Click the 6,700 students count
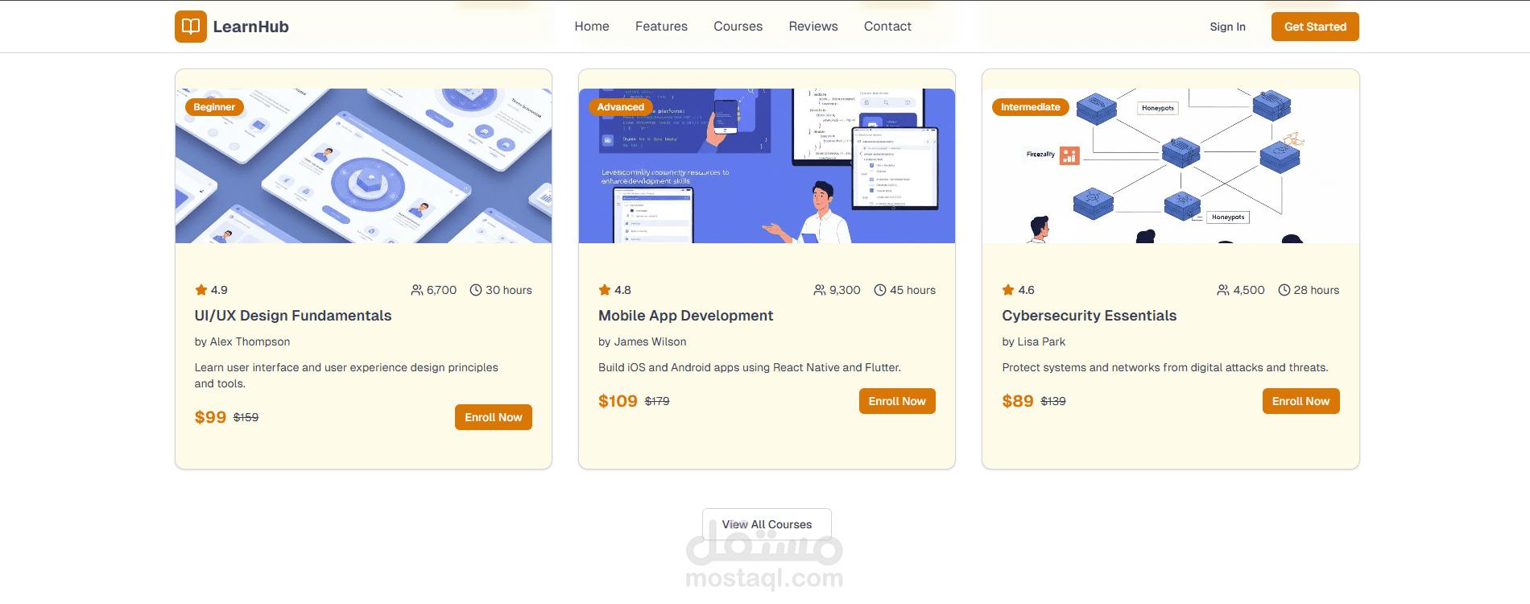Image resolution: width=1530 pixels, height=604 pixels. [441, 290]
